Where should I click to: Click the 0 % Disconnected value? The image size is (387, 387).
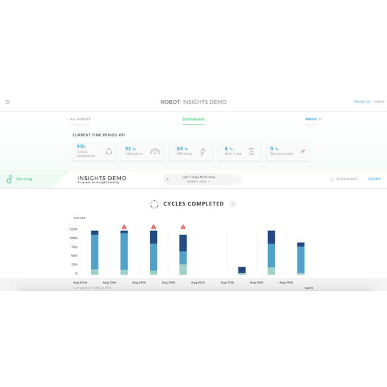274,149
